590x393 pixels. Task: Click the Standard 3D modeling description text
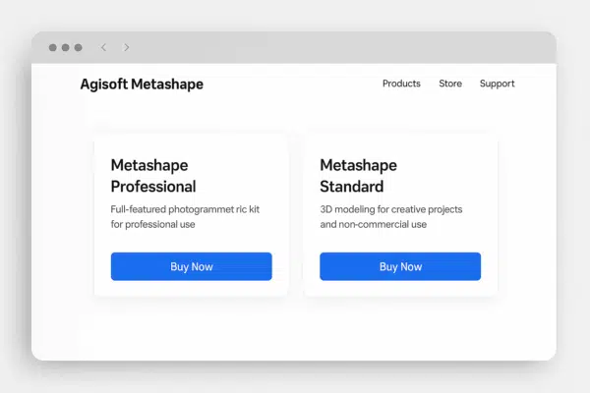point(391,217)
